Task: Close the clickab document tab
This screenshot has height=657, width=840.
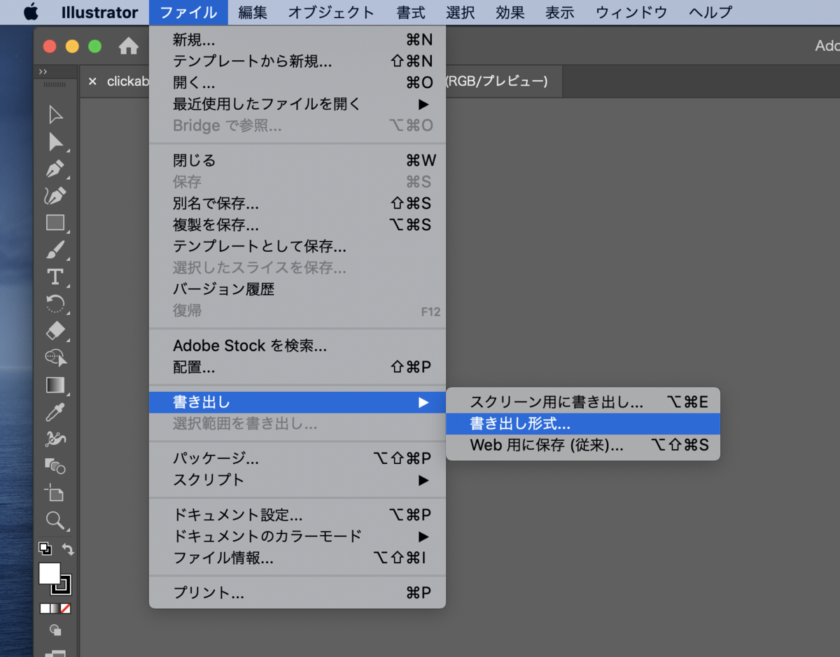Action: click(x=92, y=82)
